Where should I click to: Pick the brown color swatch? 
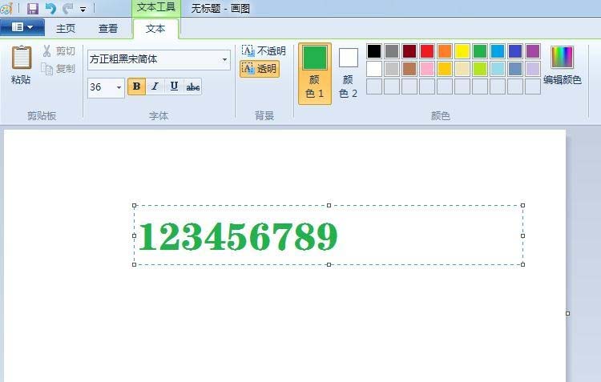click(x=409, y=69)
